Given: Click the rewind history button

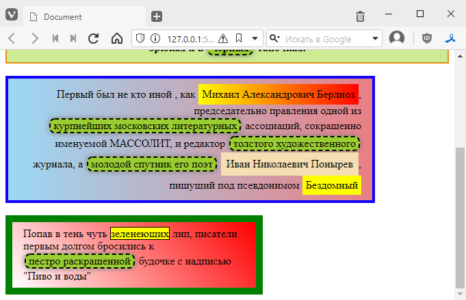Looking at the screenshot, I should [55, 38].
